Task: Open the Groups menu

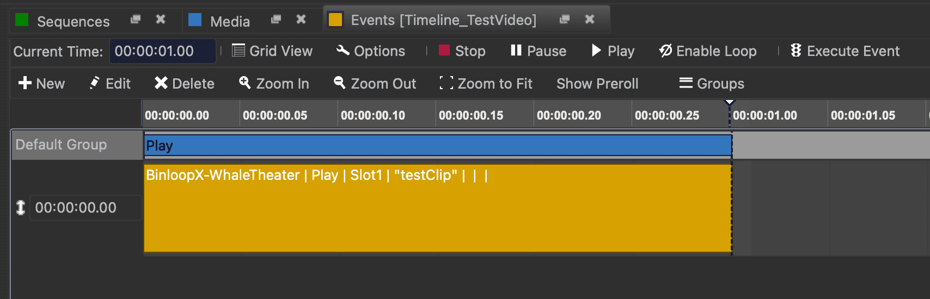Action: [712, 84]
